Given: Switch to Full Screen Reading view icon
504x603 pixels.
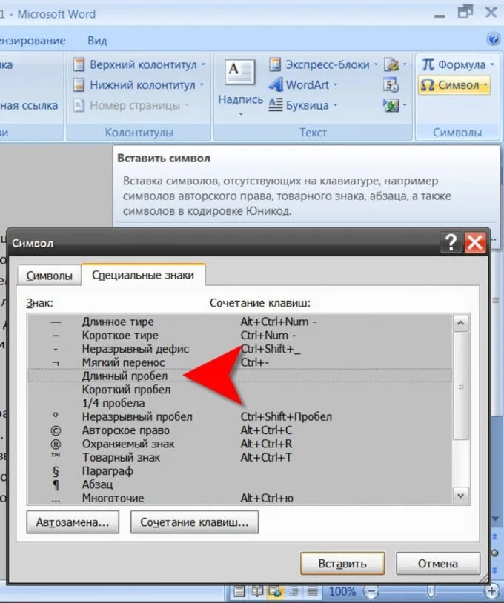Looking at the screenshot, I should 257,591.
